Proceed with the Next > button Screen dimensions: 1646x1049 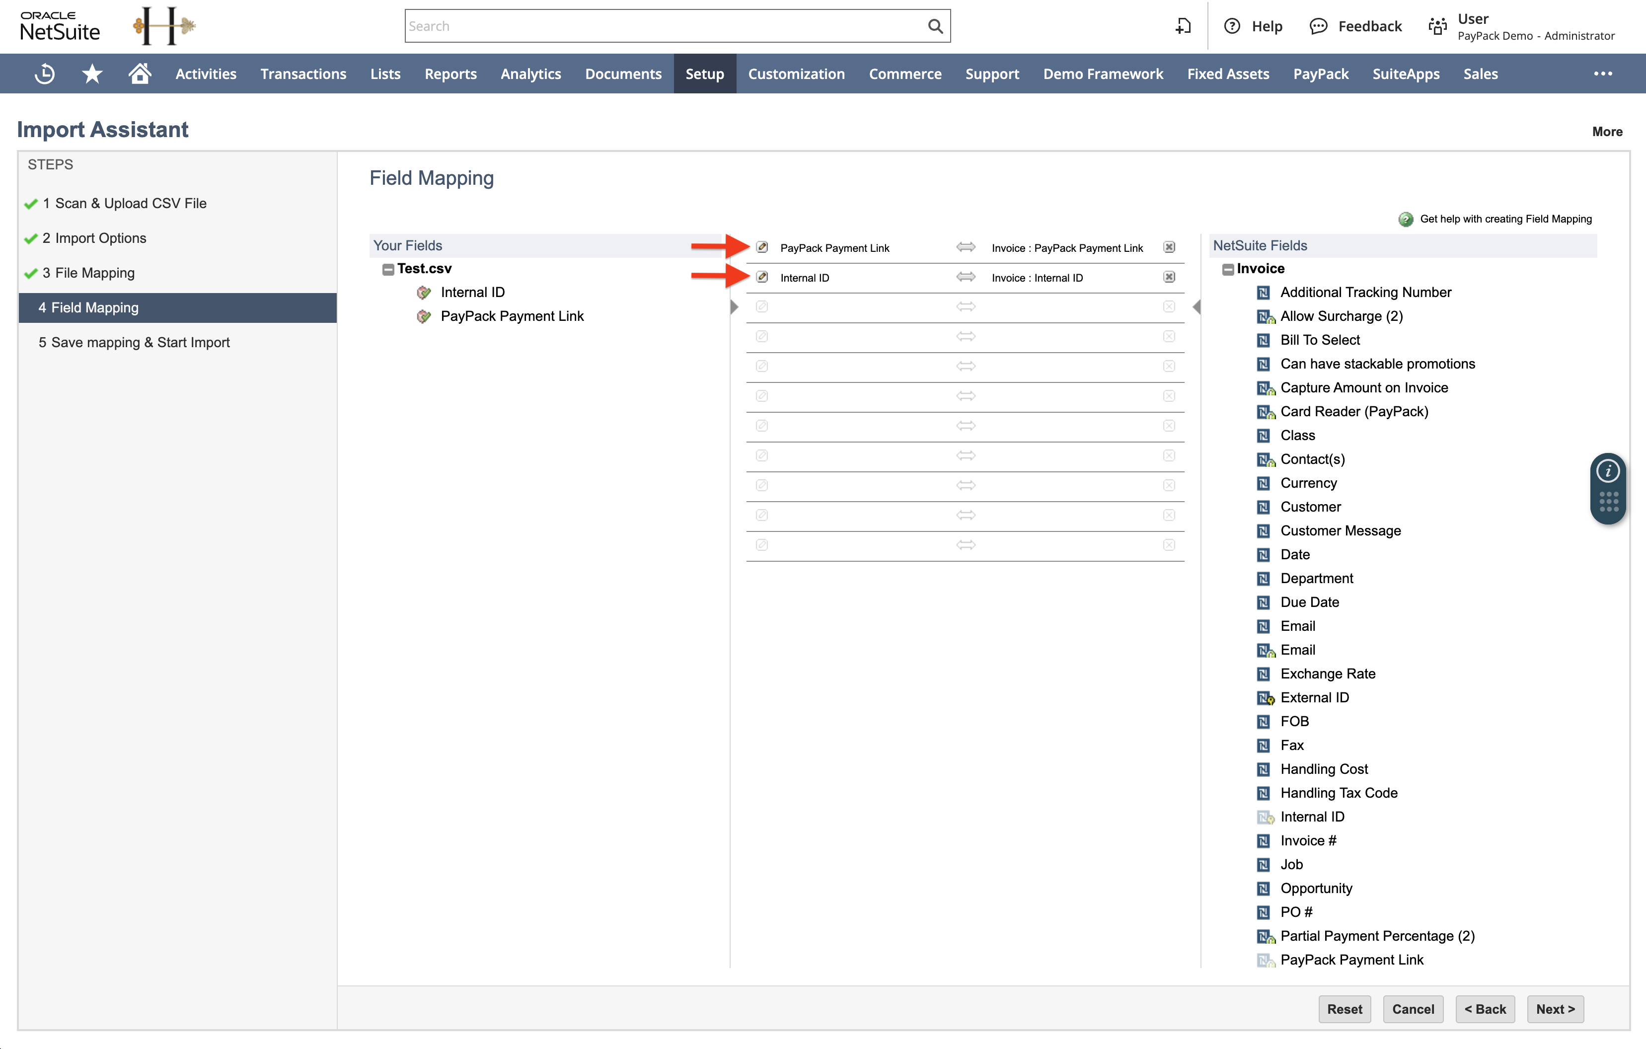click(x=1555, y=1009)
